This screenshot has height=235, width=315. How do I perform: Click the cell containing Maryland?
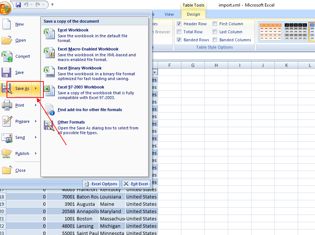[x=112, y=212]
